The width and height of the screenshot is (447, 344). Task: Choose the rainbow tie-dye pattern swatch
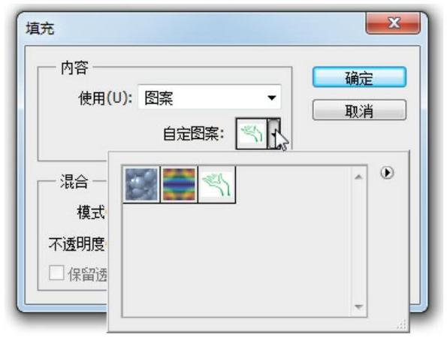tap(179, 185)
